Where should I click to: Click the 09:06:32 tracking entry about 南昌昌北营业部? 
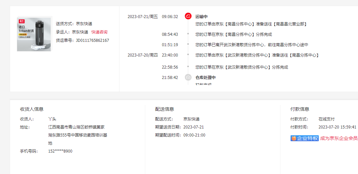(251, 24)
